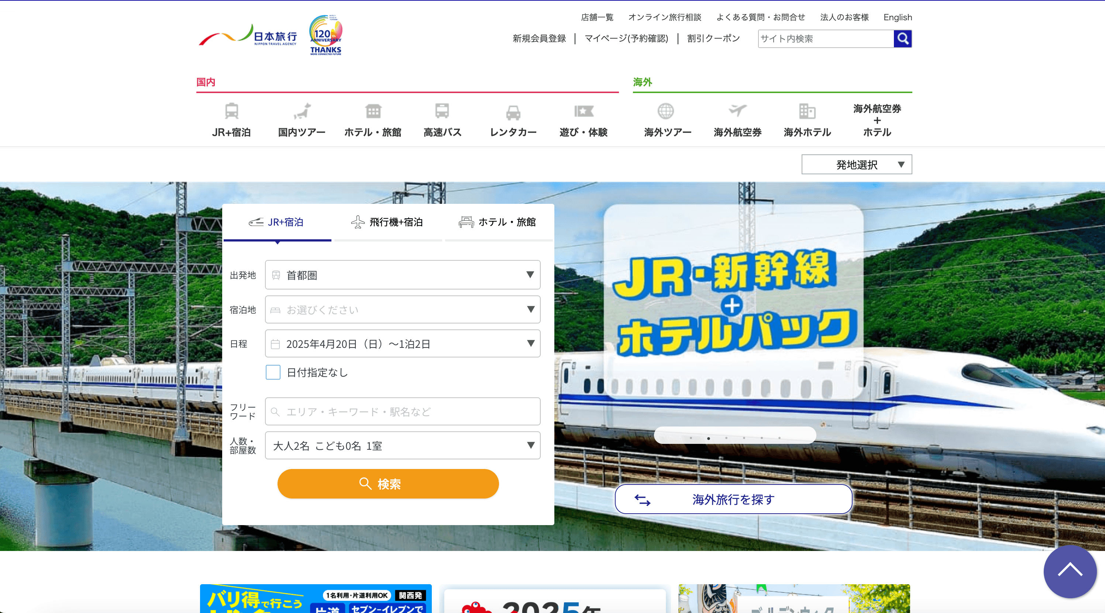This screenshot has width=1105, height=613.
Task: Click the JR+宿泊 train icon in navigation
Action: 231,111
